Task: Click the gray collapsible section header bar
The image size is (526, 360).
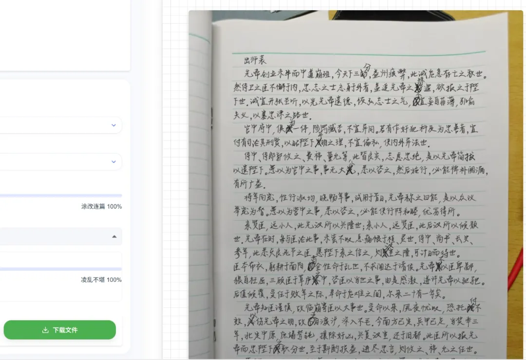Action: 61,237
